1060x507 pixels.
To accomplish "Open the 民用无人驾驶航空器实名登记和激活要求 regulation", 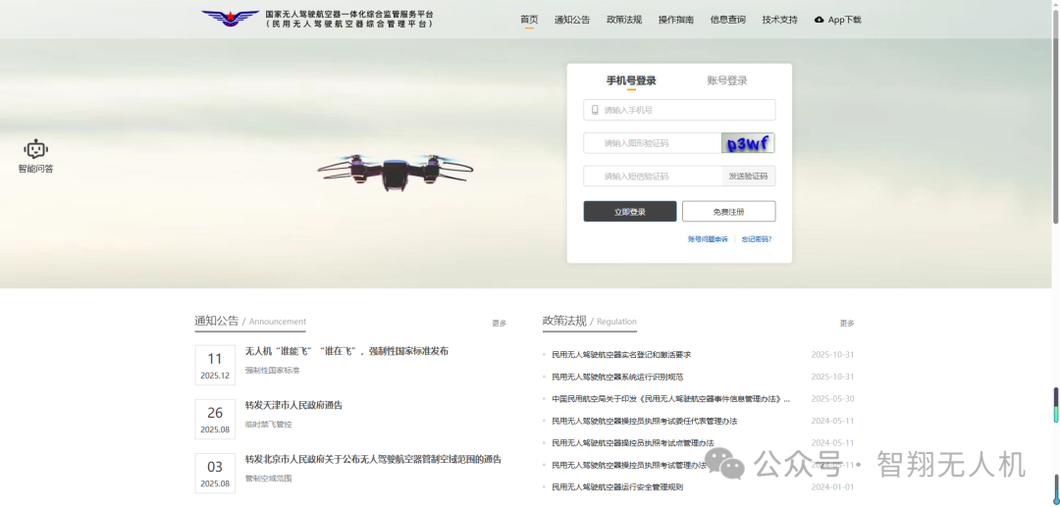I will click(x=621, y=355).
